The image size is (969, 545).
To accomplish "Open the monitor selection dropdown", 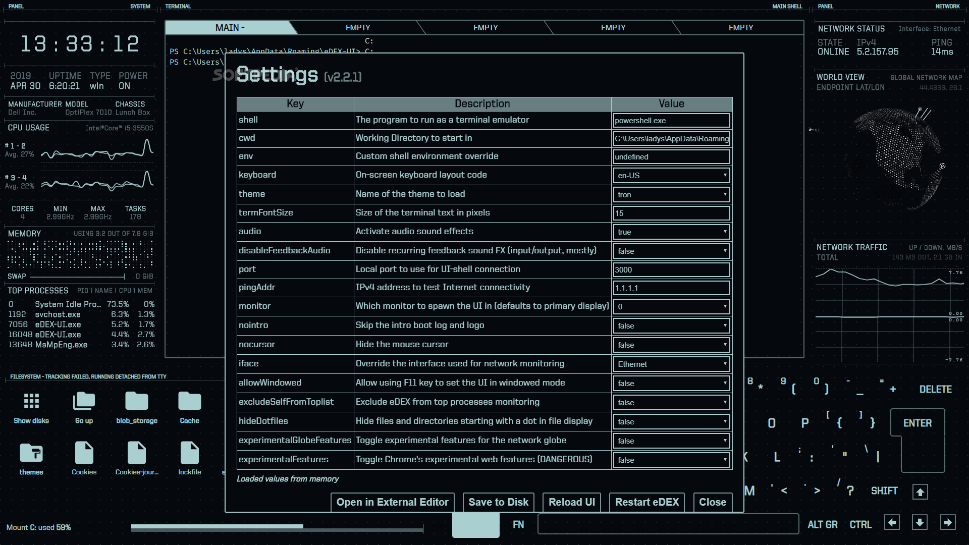I will tap(672, 306).
